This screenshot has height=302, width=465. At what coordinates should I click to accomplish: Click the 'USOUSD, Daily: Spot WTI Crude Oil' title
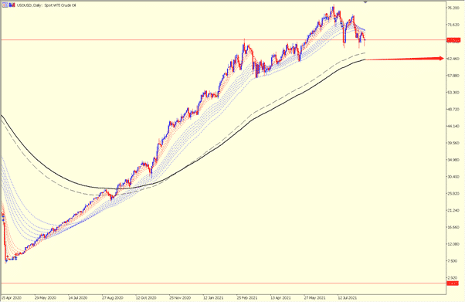pyautogui.click(x=46, y=5)
